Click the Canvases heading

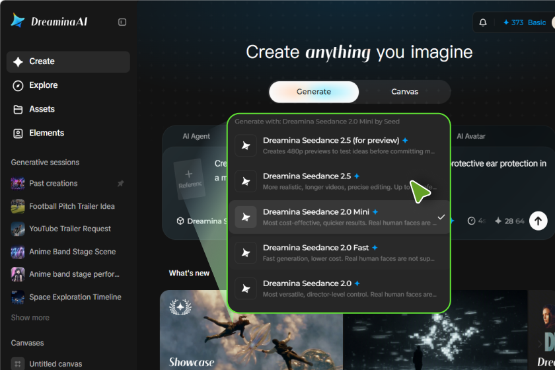[x=27, y=343]
